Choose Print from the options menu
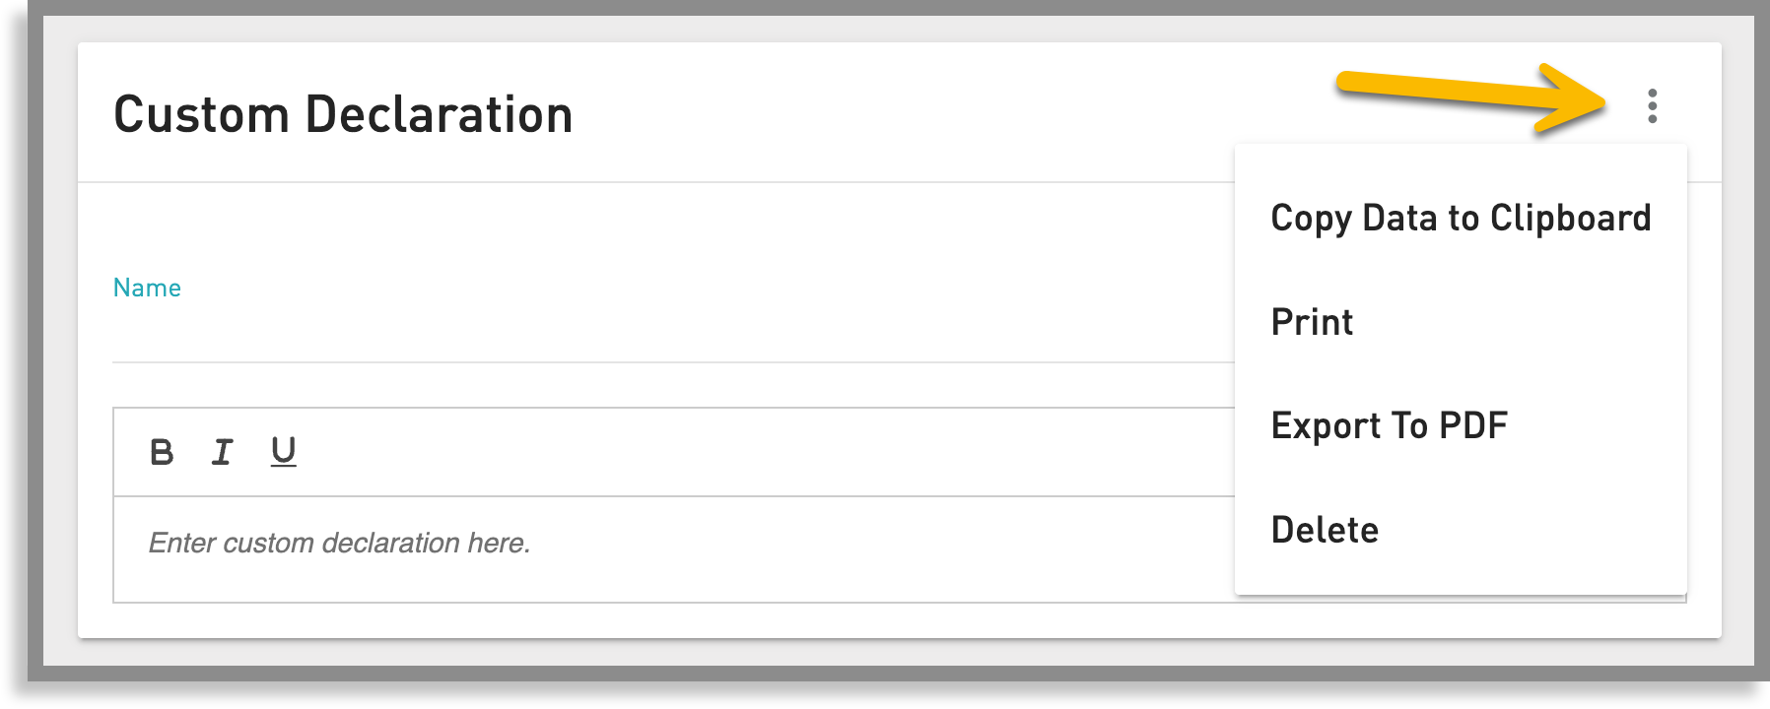Viewport: 1770px width, 709px height. [1312, 322]
